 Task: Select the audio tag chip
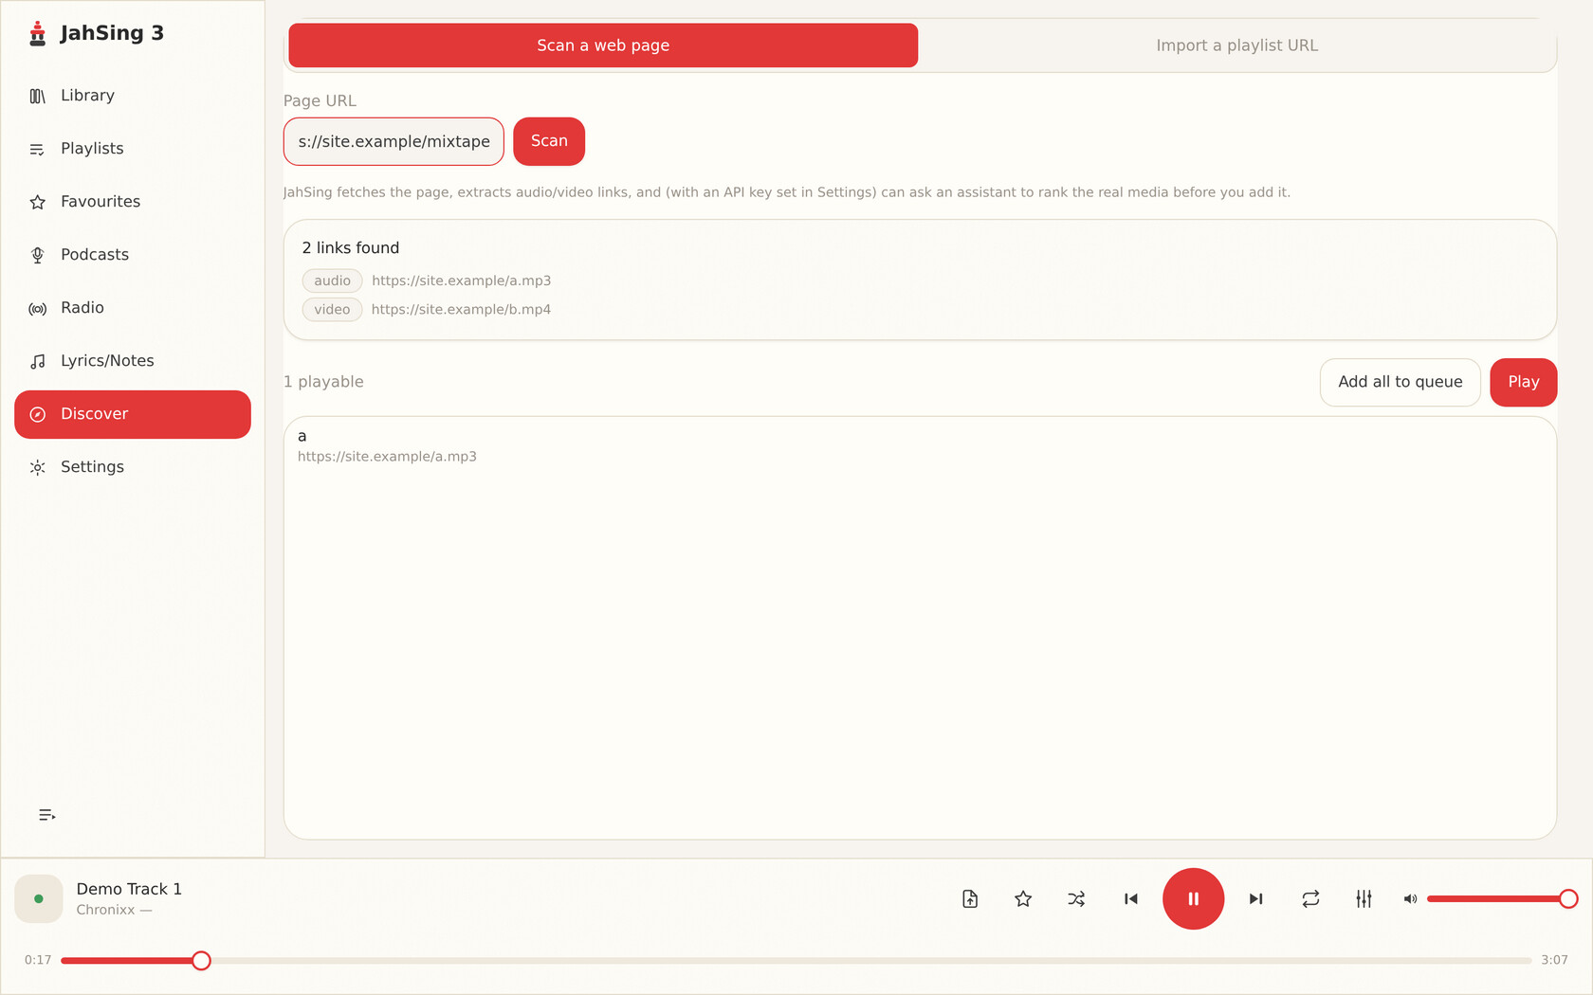[x=332, y=280]
